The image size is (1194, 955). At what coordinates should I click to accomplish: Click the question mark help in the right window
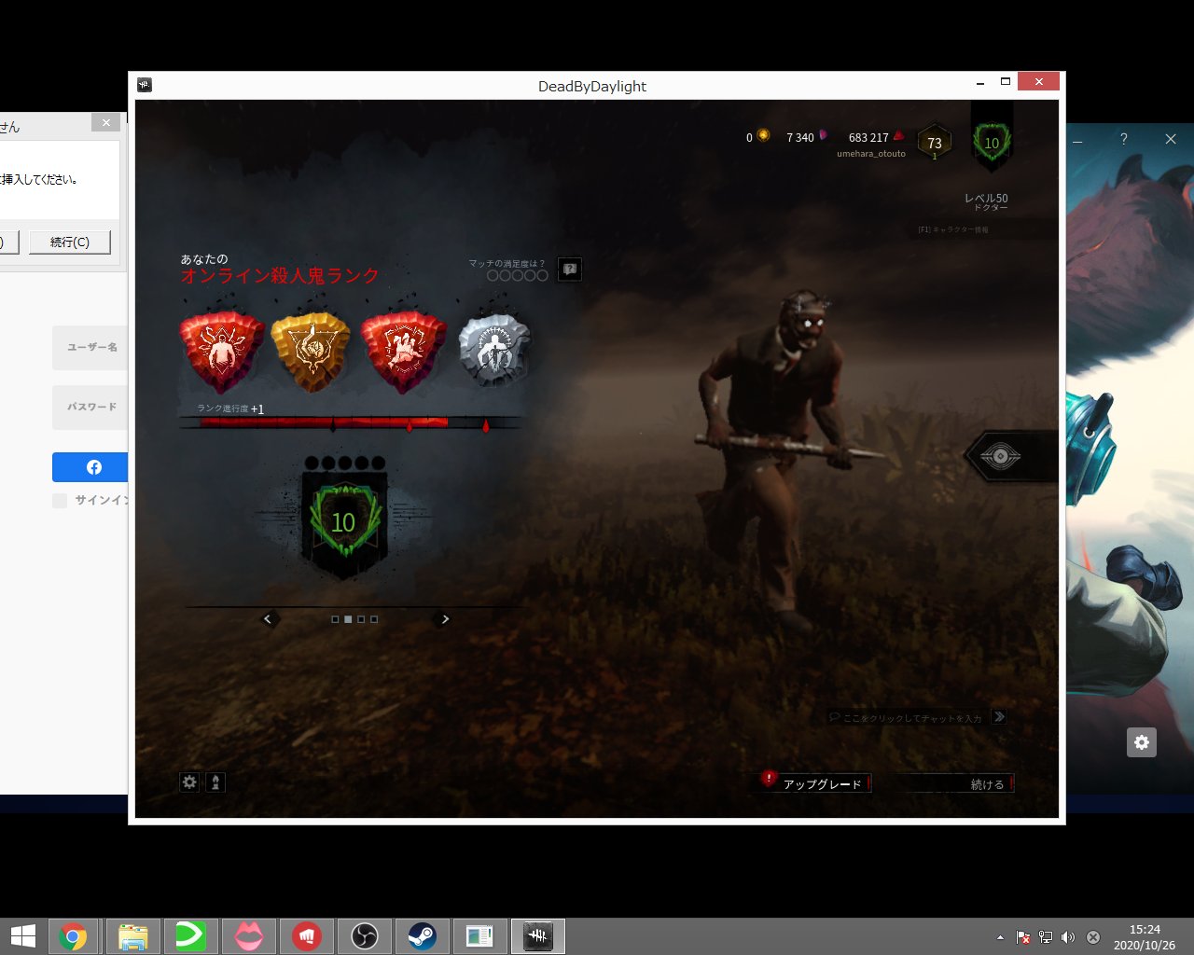(x=1123, y=139)
